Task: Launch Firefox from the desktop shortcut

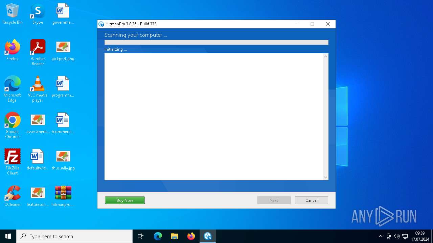Action: click(13, 50)
